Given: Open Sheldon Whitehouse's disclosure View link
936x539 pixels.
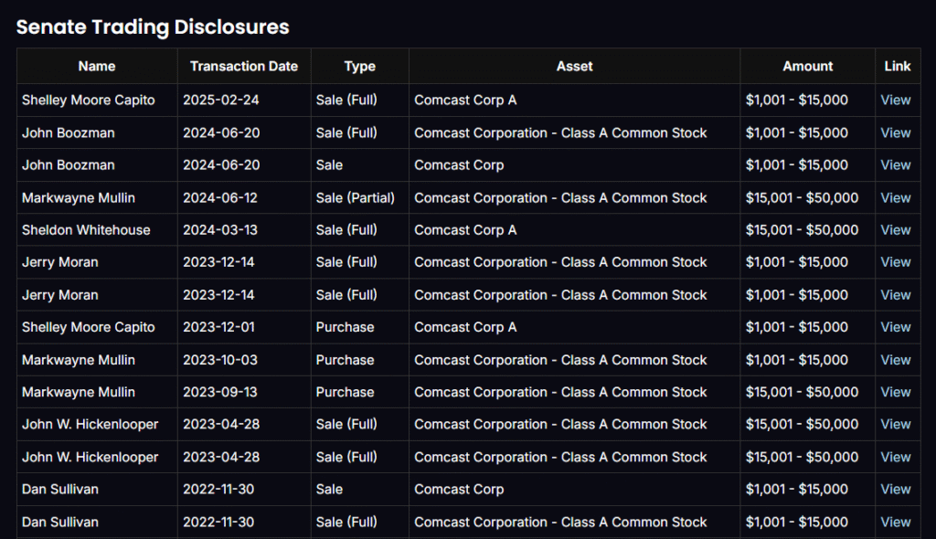Looking at the screenshot, I should tap(895, 230).
